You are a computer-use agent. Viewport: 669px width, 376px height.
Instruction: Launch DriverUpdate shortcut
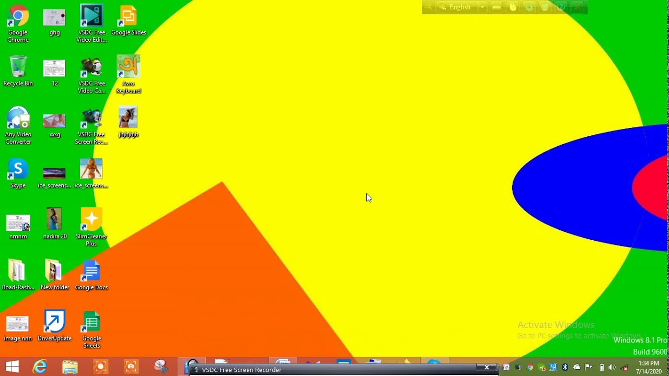pos(55,326)
